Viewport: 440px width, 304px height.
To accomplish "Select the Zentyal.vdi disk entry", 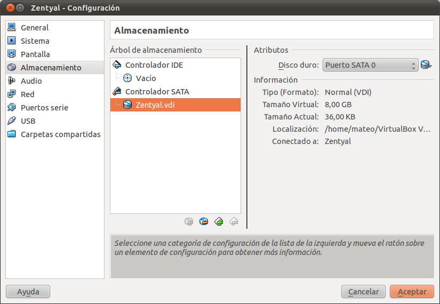I will coord(175,105).
